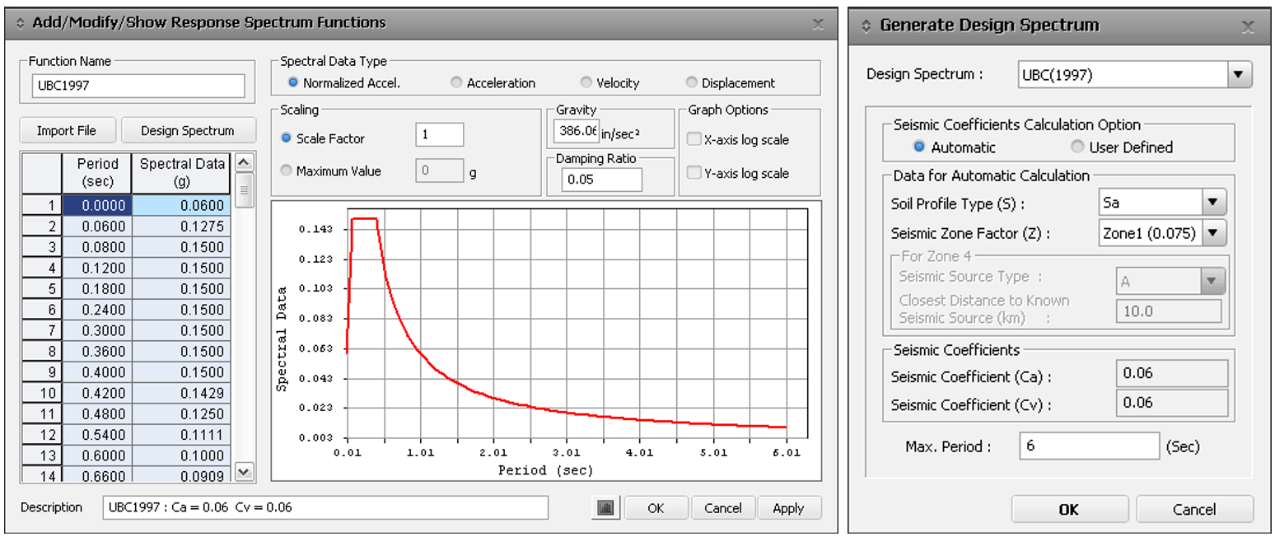Image resolution: width=1275 pixels, height=537 pixels.
Task: Select the Period cell 0.1800
Action: (x=97, y=289)
